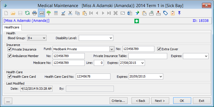Open the calculator icon
The height and width of the screenshot is (107, 214).
(56, 13)
